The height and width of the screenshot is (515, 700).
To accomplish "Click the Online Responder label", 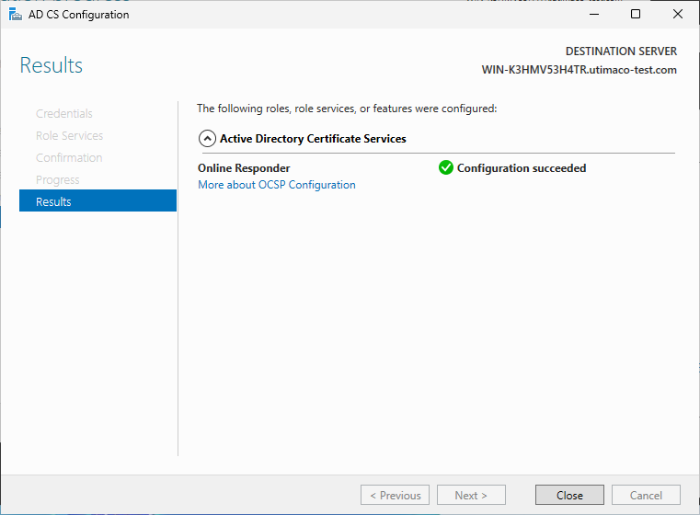I will click(x=244, y=168).
